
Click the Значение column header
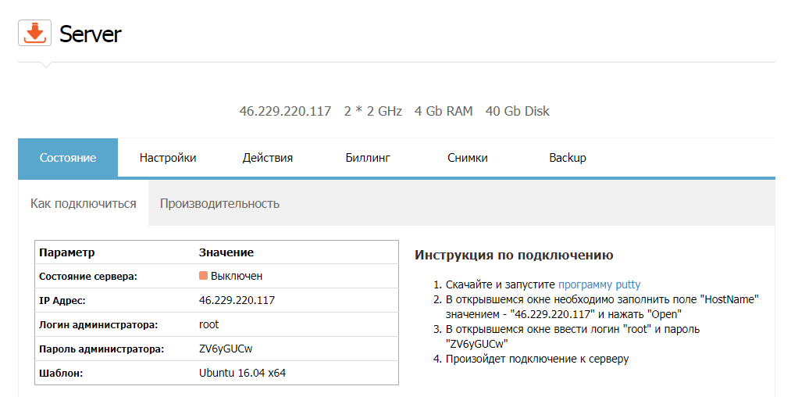pos(226,252)
